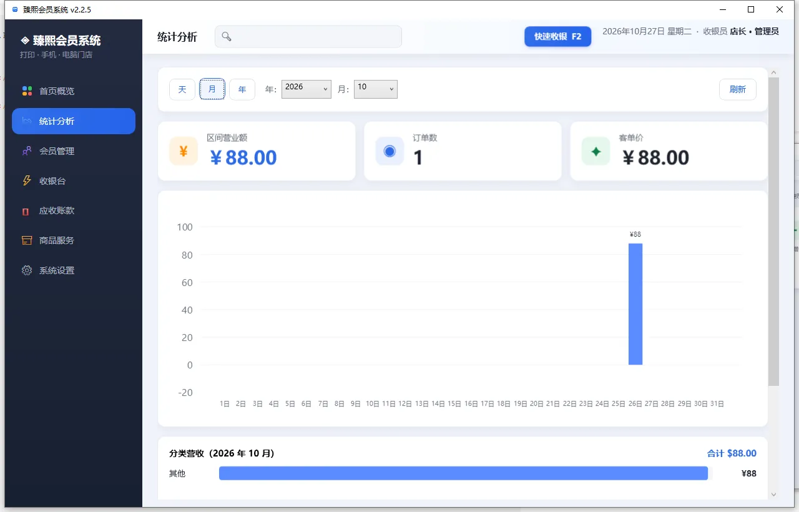The width and height of the screenshot is (799, 512).
Task: Go to 会员管理 sidebar item
Action: coord(74,151)
